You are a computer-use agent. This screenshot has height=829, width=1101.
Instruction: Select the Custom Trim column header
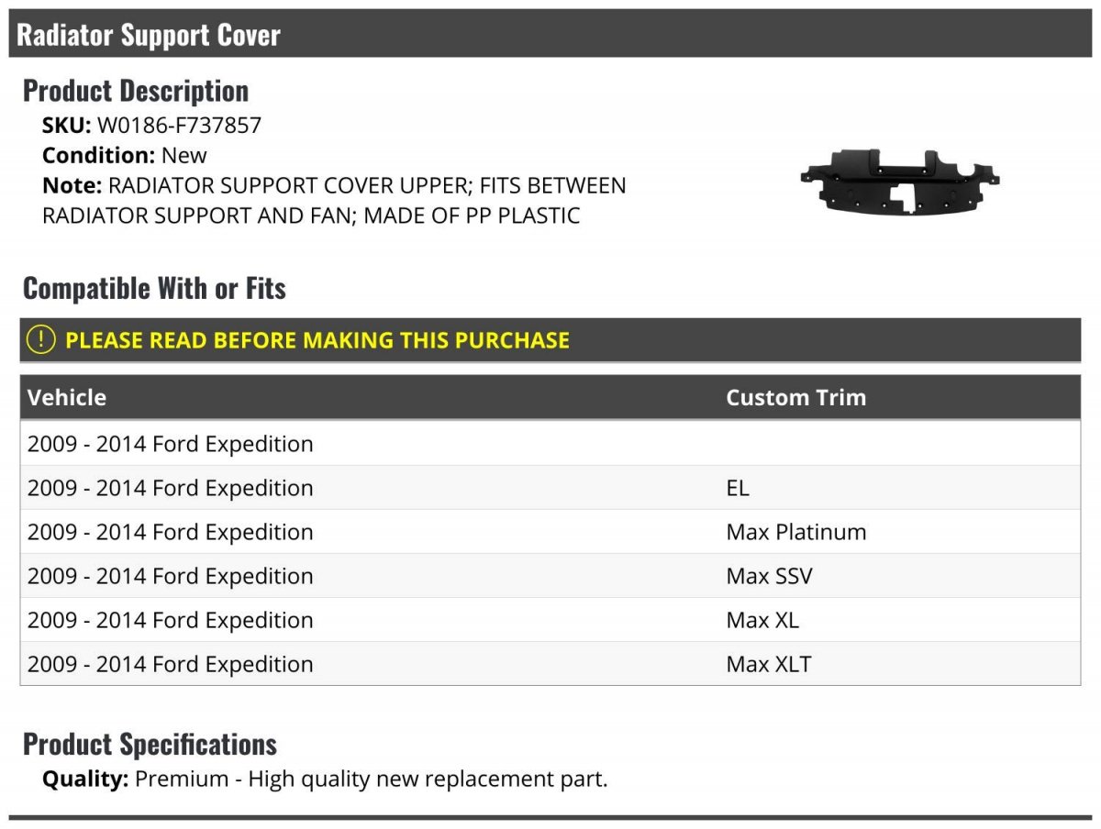point(795,397)
